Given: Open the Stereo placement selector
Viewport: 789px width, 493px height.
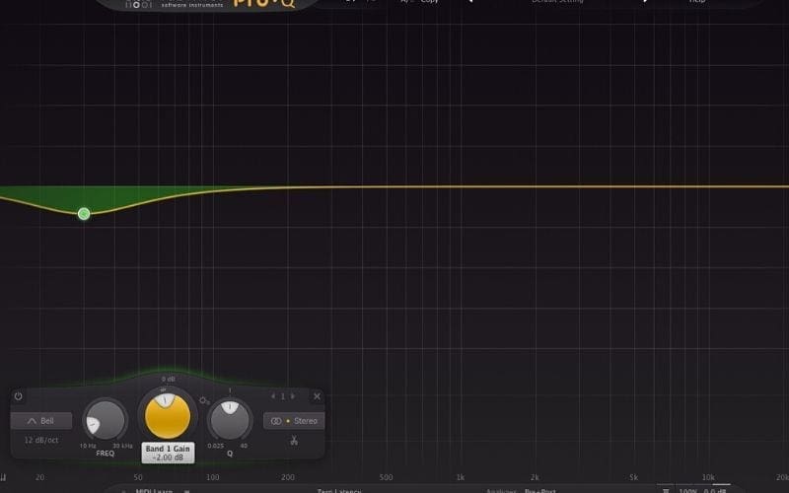Looking at the screenshot, I should (x=294, y=421).
